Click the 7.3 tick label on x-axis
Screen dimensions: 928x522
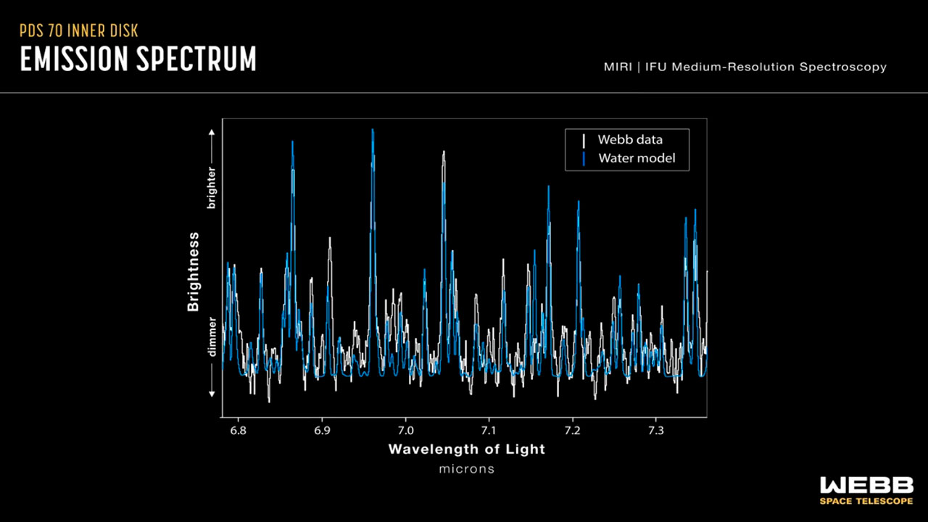tap(656, 431)
